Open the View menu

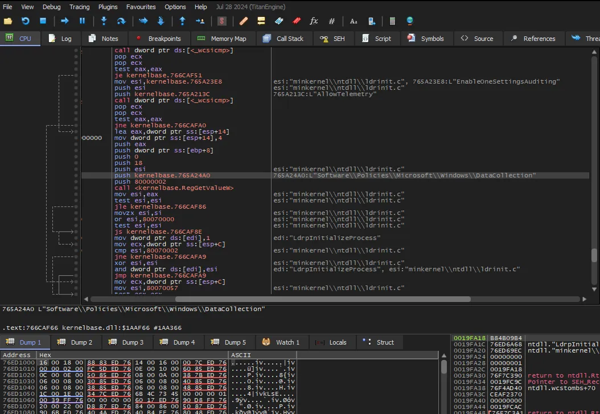click(x=27, y=7)
